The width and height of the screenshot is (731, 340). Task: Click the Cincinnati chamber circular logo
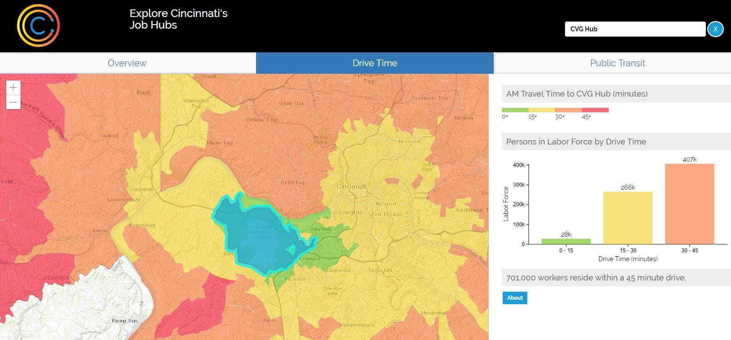[x=38, y=25]
